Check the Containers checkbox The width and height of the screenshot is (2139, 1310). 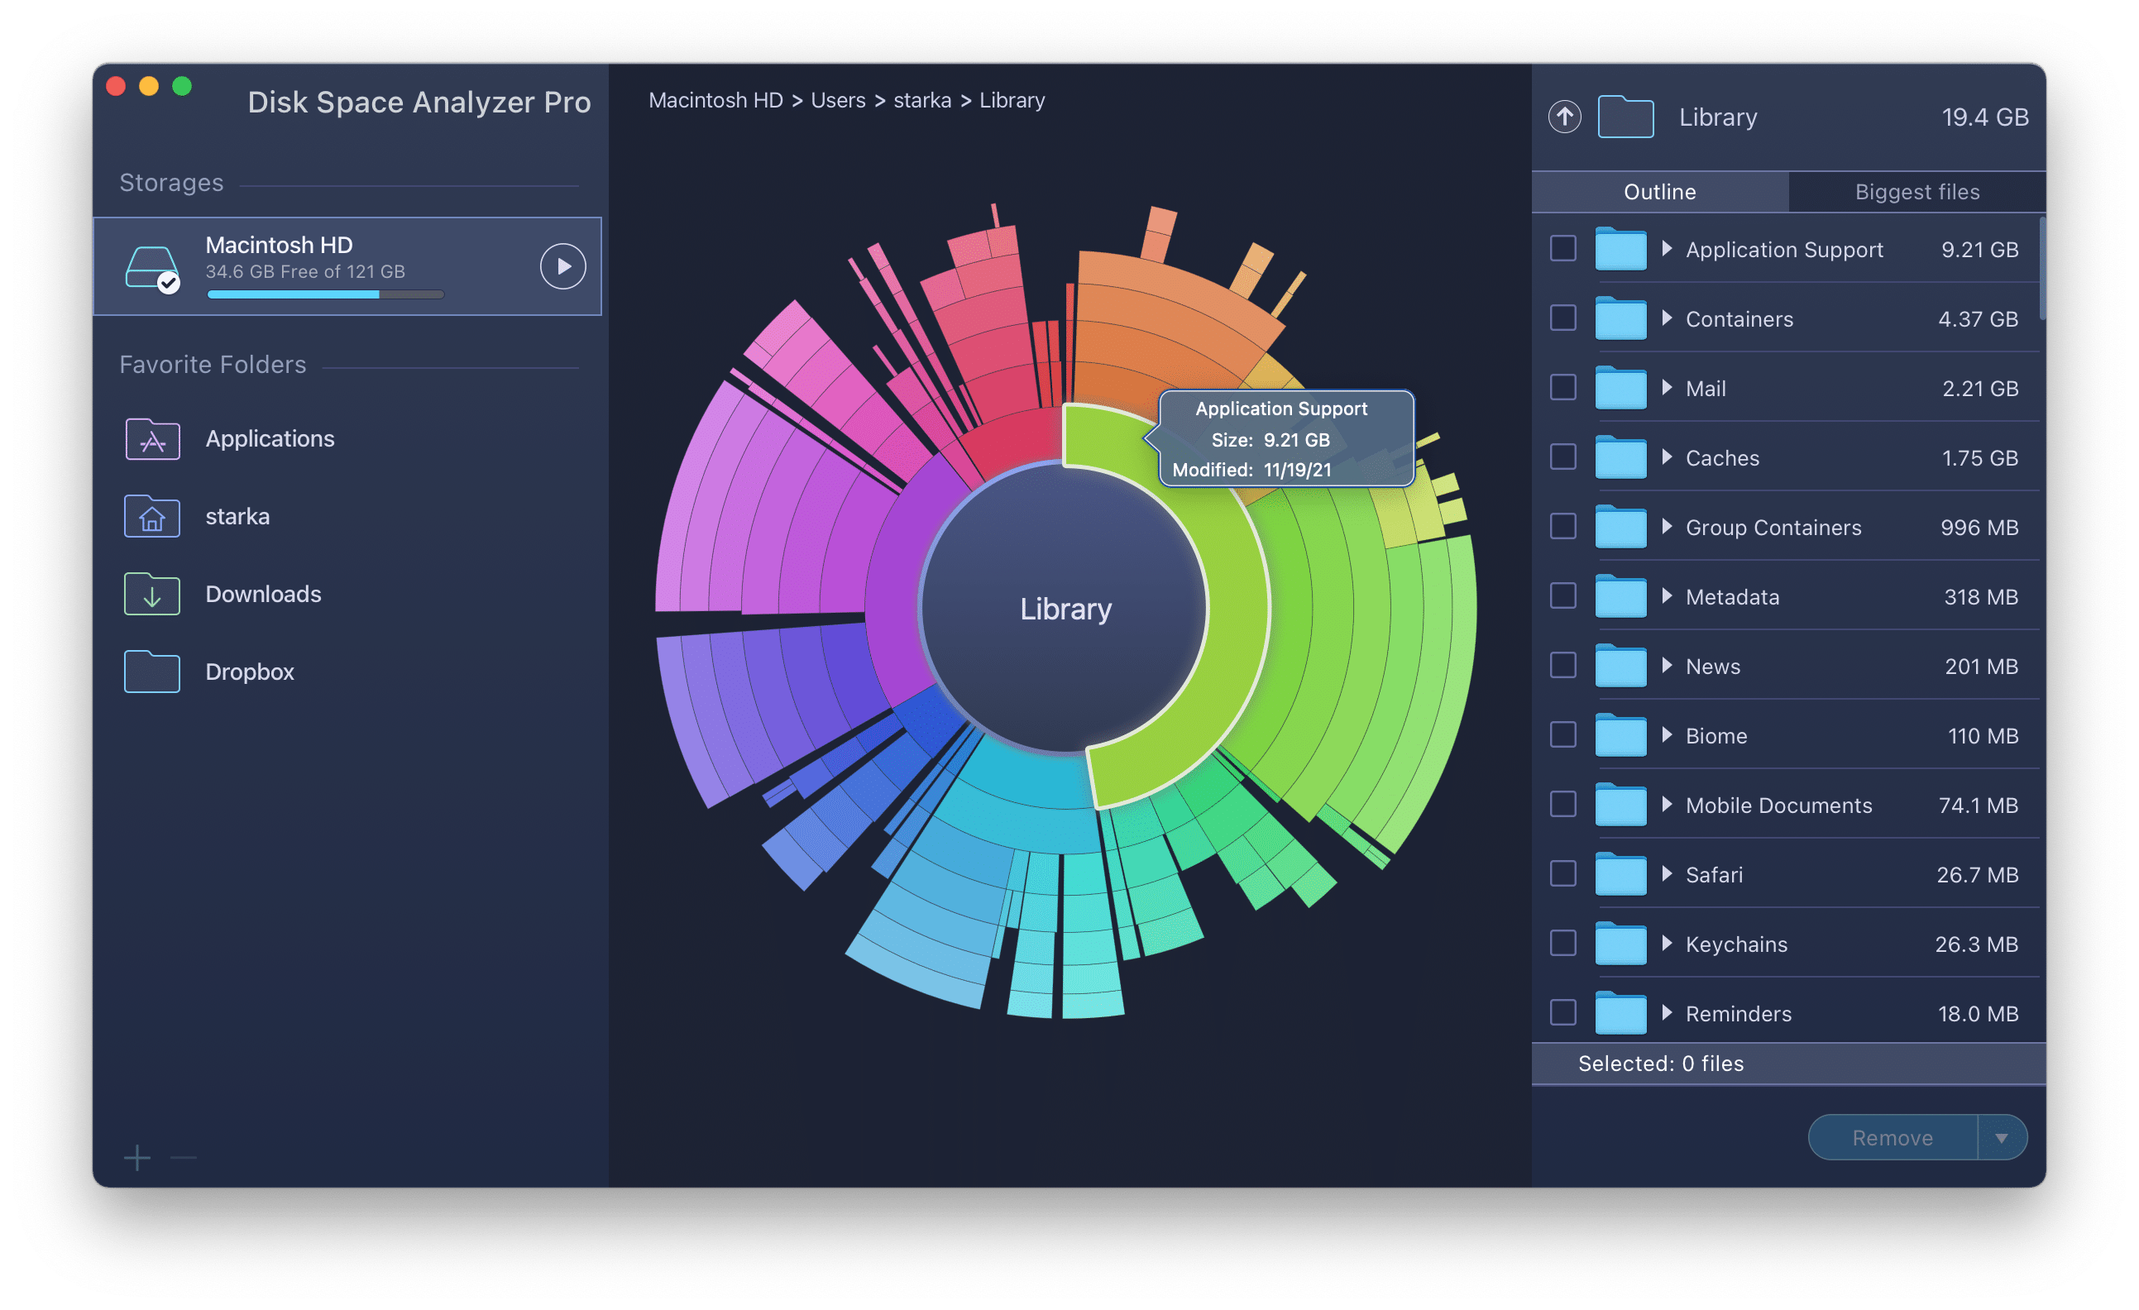1562,318
